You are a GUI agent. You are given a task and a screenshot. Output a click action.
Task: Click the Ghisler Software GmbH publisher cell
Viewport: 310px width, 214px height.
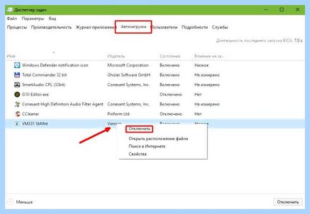tap(129, 75)
